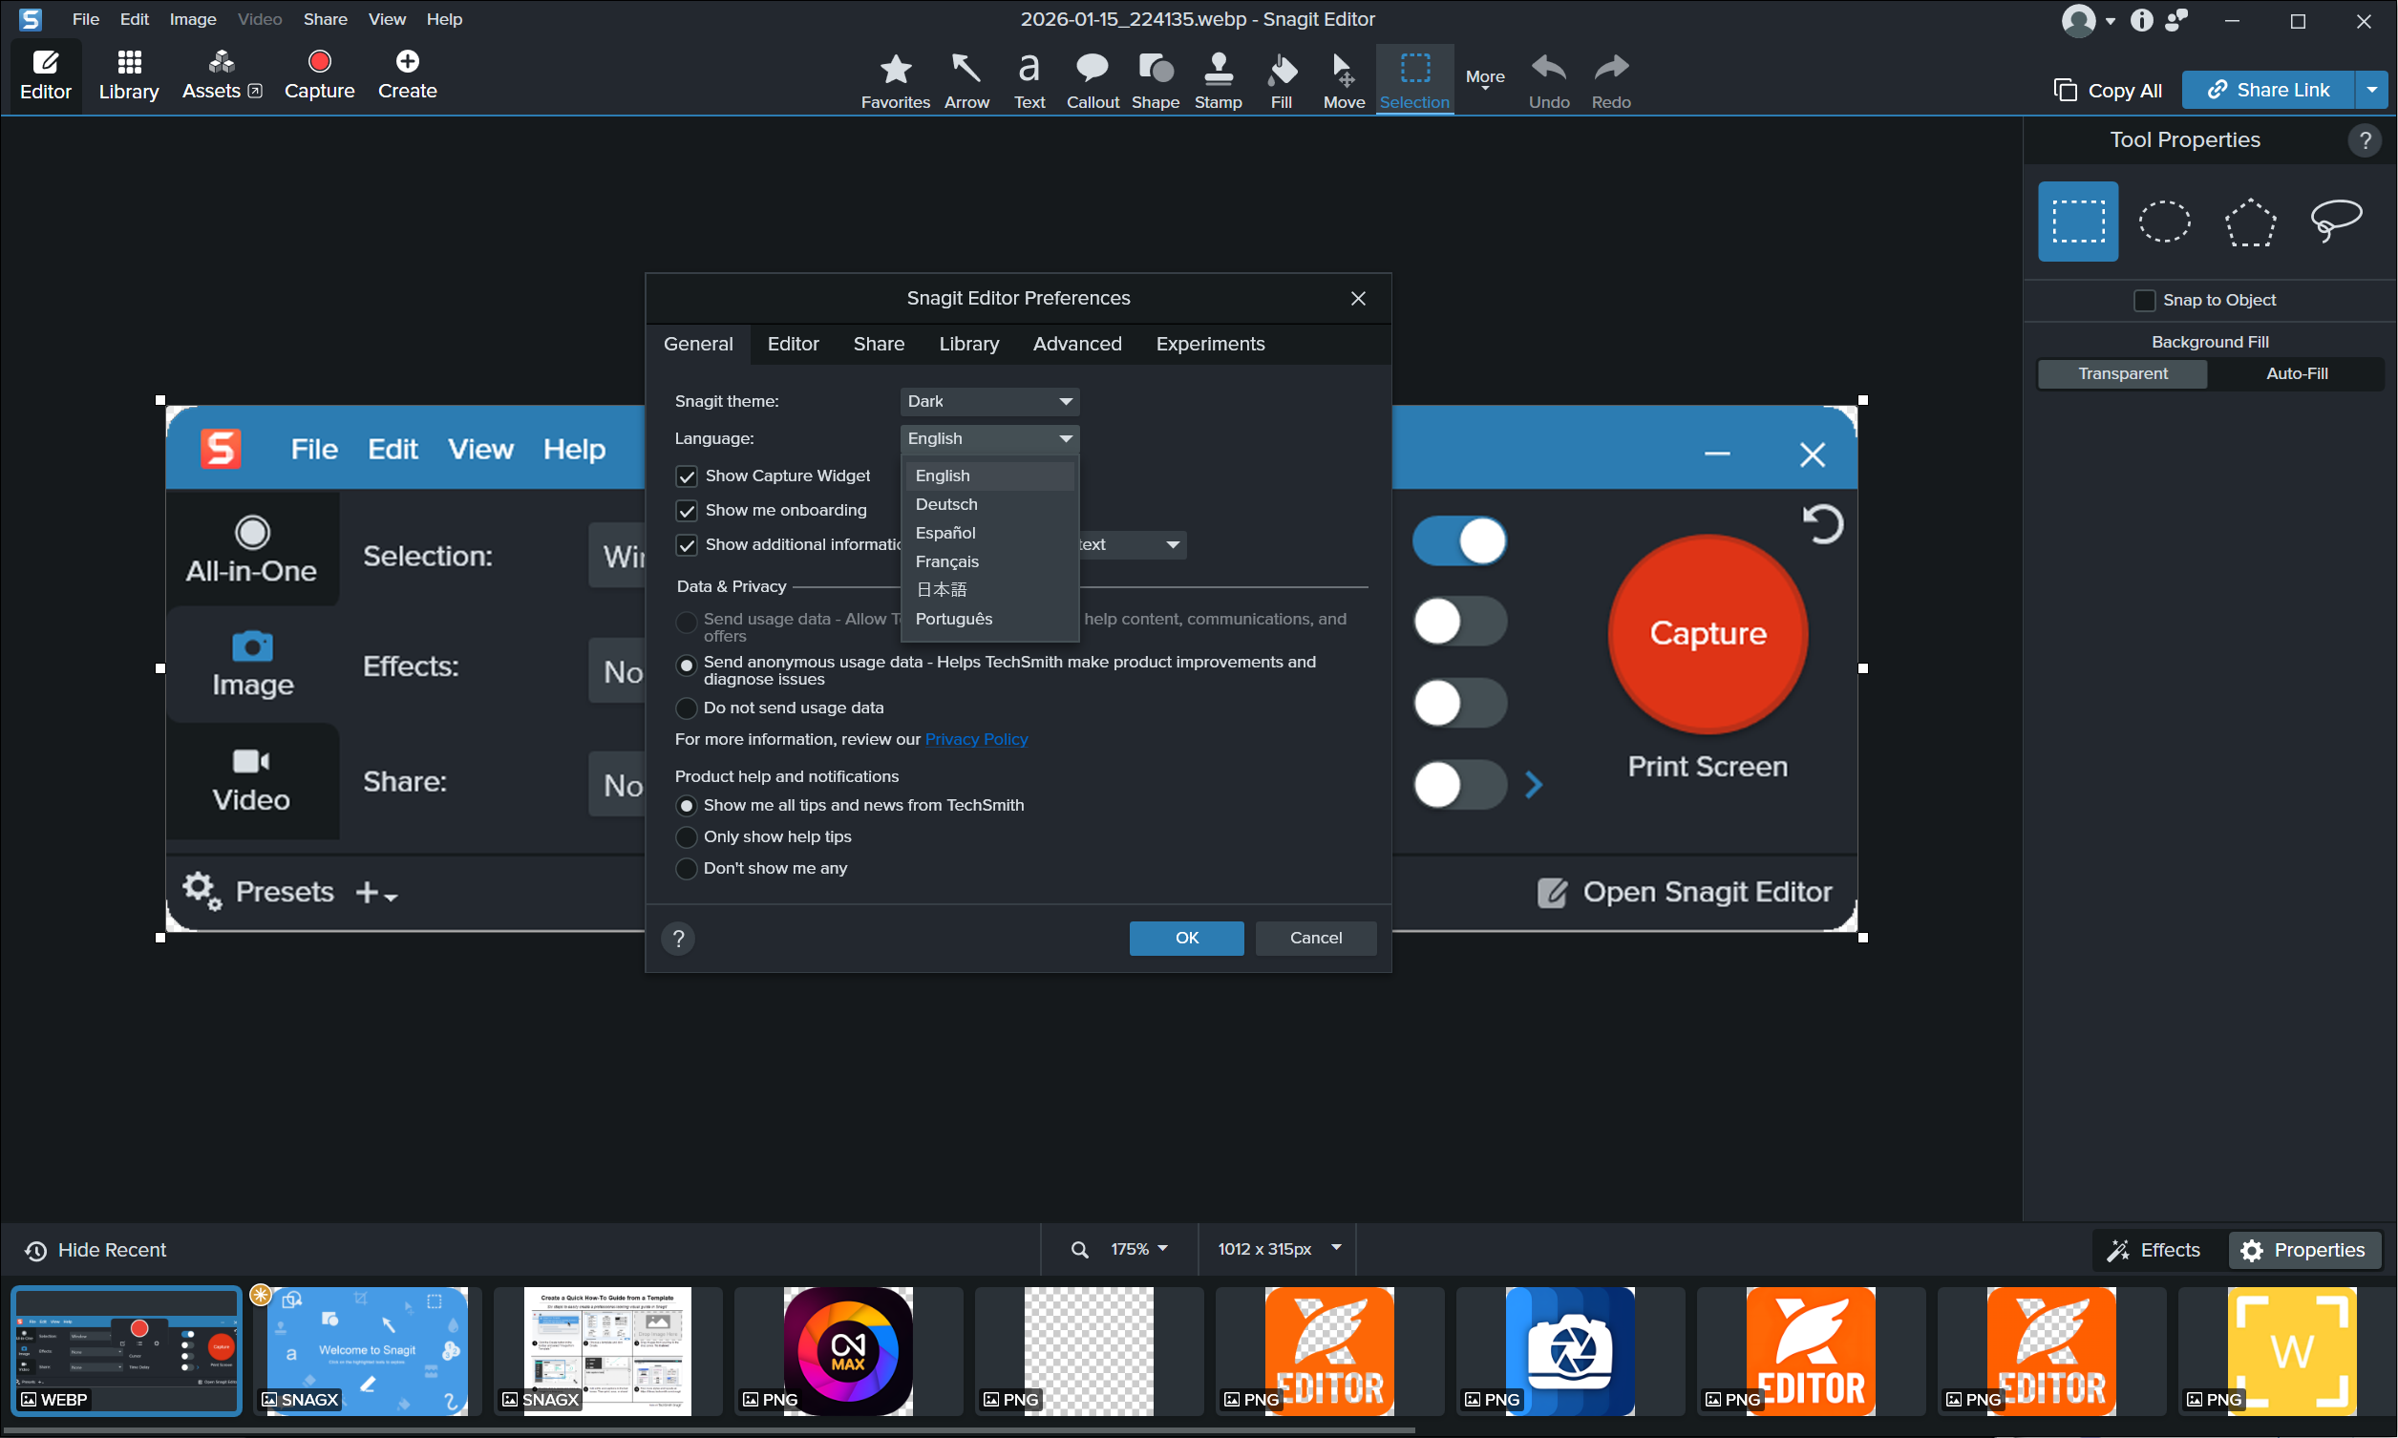This screenshot has width=2398, height=1438.
Task: Choose the Stamp tool
Action: (1217, 79)
